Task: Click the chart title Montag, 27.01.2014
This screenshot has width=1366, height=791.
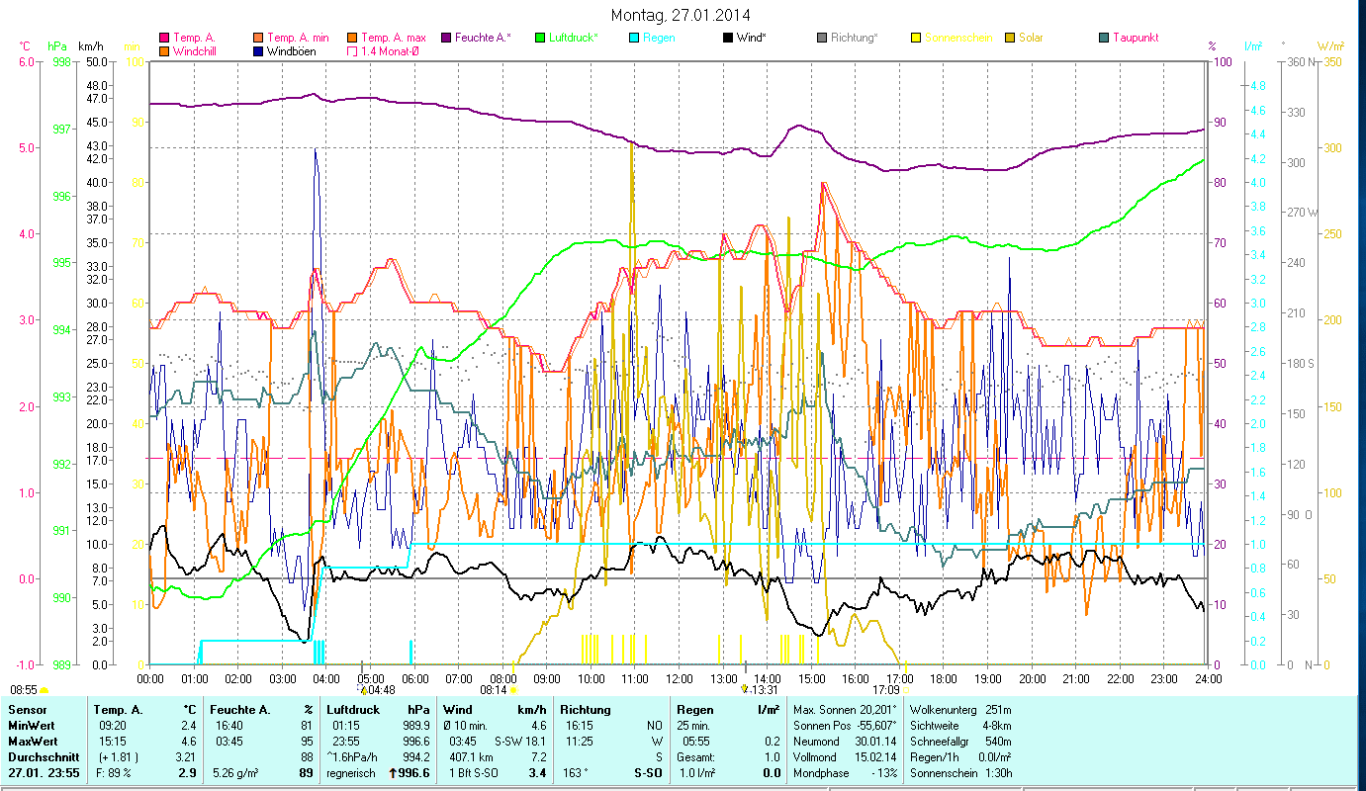Action: tap(681, 15)
